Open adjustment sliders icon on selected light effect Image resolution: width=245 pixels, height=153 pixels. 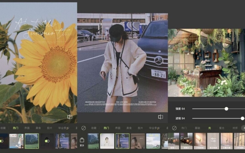(x=213, y=140)
